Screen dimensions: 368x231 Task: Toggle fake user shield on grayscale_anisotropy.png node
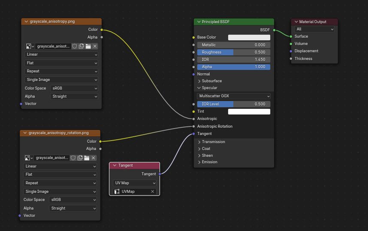point(74,46)
